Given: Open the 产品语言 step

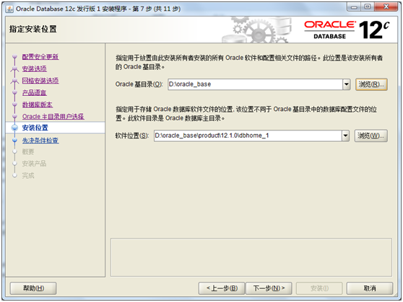Looking at the screenshot, I should (34, 93).
